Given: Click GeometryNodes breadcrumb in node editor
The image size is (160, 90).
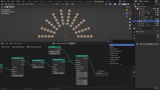Looking at the screenshot, I should point(19,47).
